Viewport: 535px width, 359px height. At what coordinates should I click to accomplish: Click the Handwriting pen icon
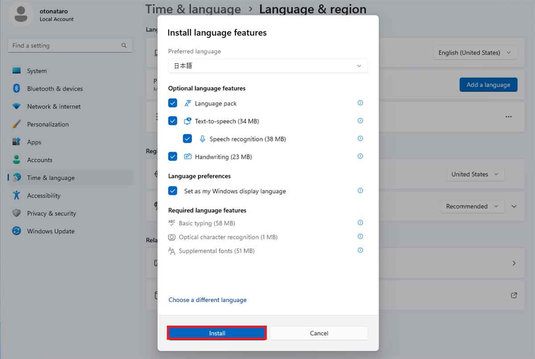[x=187, y=157]
